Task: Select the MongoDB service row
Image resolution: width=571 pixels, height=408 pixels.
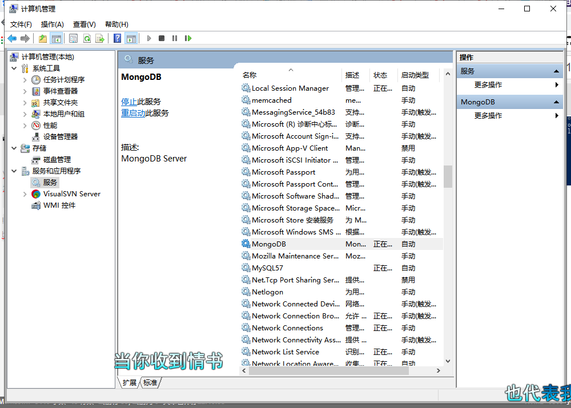Action: [x=341, y=244]
